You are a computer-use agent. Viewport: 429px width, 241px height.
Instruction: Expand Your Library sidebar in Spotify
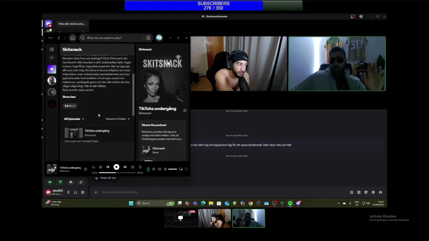point(52,50)
